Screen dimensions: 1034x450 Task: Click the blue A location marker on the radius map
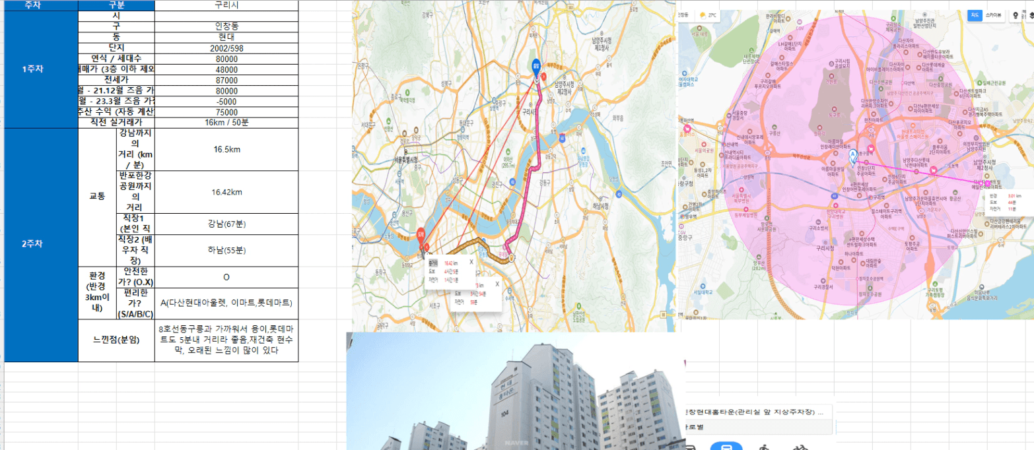(x=852, y=156)
